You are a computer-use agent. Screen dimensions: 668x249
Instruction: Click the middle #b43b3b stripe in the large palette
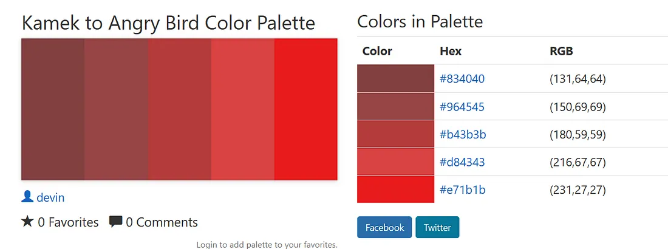(x=179, y=109)
